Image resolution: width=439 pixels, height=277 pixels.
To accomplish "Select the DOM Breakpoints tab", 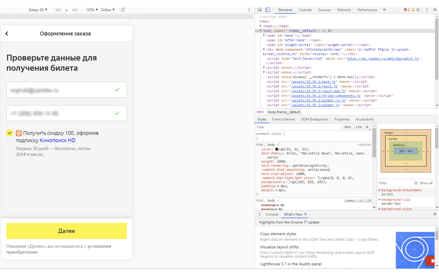I will click(x=314, y=119).
